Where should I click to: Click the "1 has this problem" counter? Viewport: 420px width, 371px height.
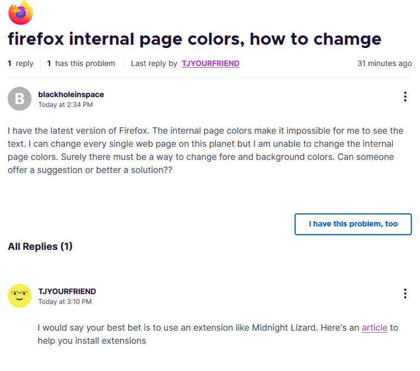tap(81, 63)
